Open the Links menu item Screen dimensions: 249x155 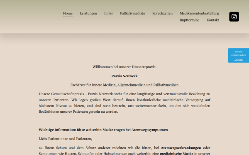pyautogui.click(x=108, y=13)
